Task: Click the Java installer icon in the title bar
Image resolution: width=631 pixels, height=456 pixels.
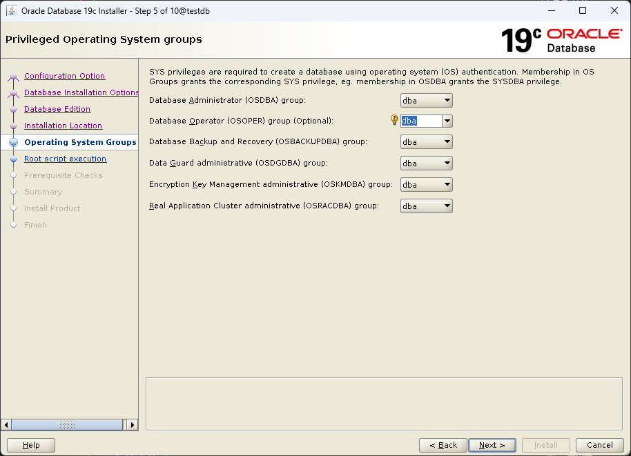Action: click(x=12, y=11)
